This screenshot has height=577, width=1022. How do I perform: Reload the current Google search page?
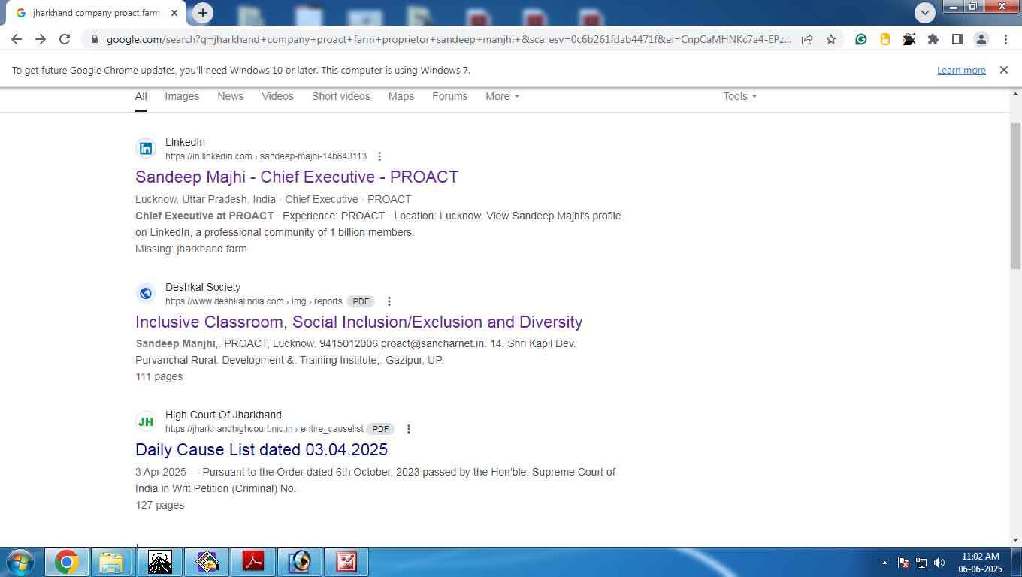(x=65, y=39)
